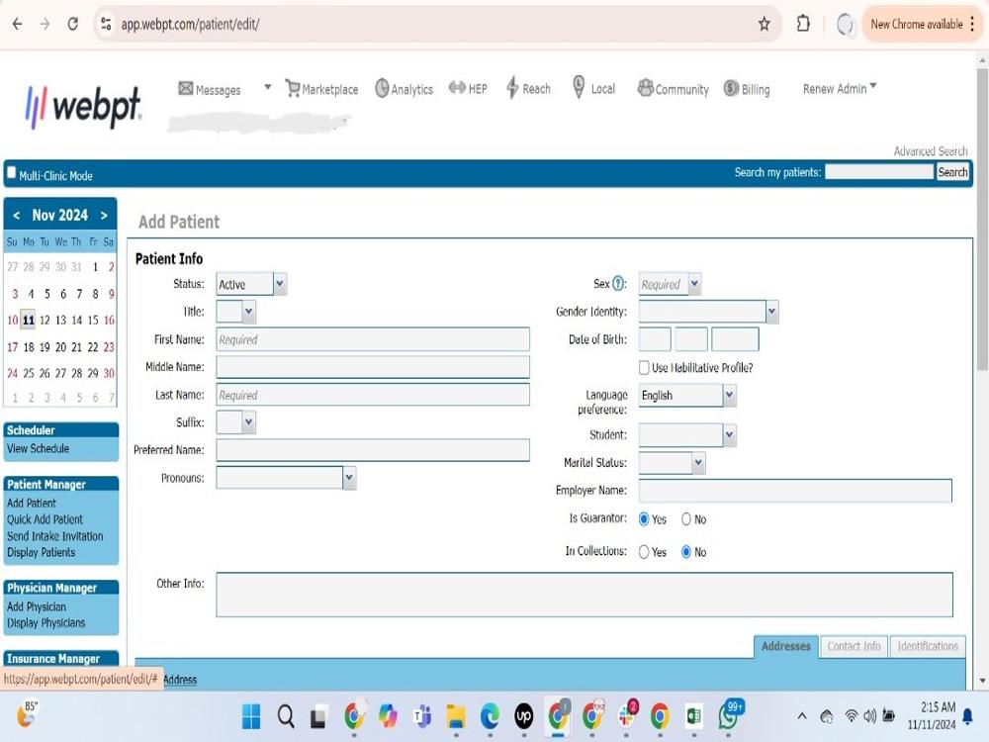Click the Billing dollar icon
The height and width of the screenshot is (742, 989).
coord(731,88)
